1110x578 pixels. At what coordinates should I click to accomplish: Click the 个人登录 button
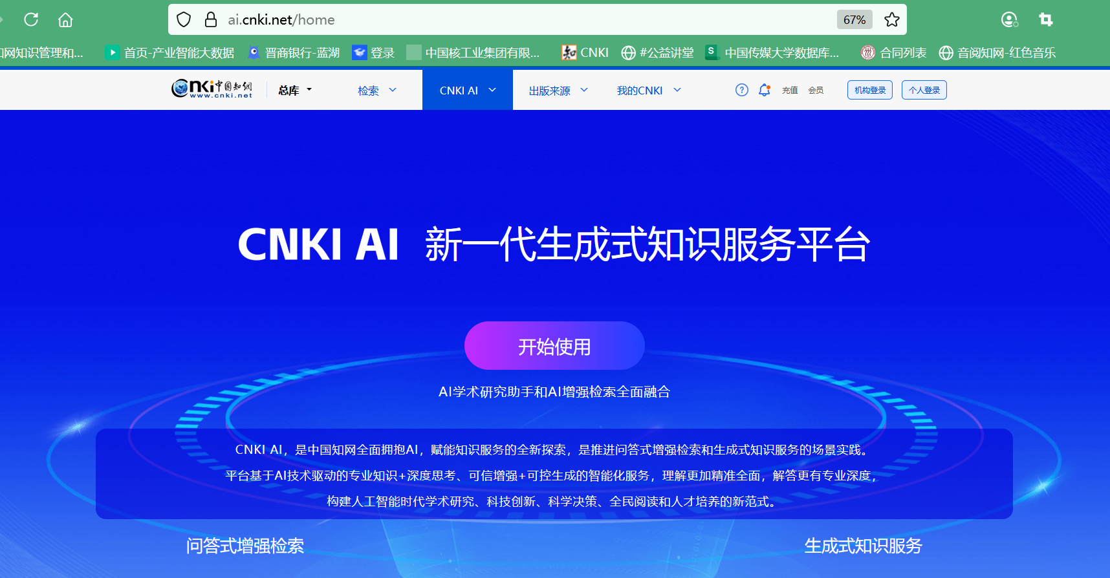coord(924,90)
